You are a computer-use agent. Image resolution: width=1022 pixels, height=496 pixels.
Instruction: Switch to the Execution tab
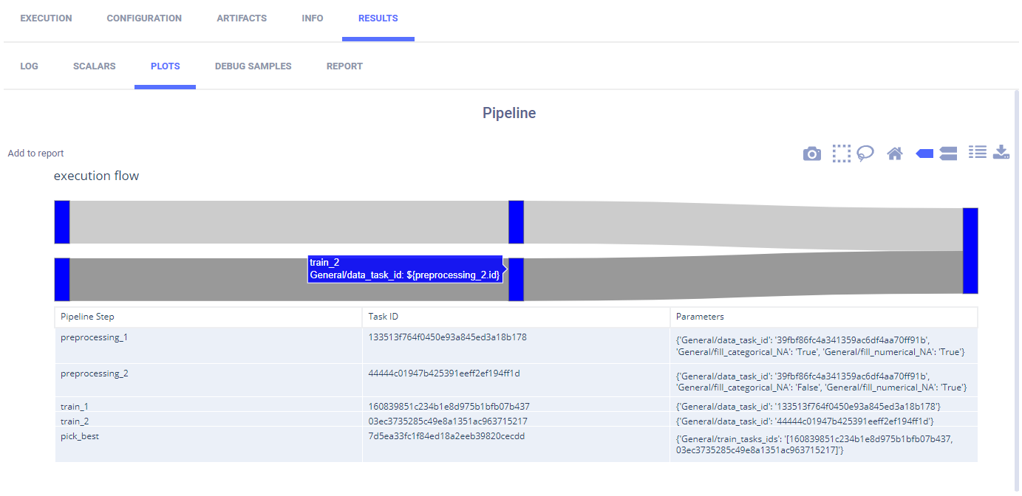coord(46,18)
